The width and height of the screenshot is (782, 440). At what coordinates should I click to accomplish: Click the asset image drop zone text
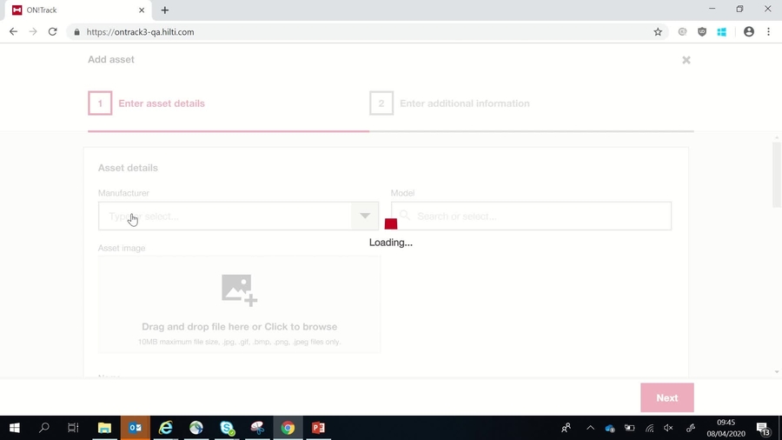point(240,327)
